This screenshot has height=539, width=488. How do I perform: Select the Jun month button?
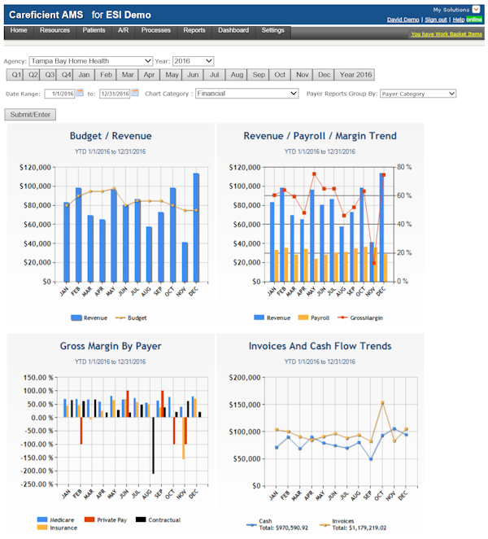point(193,75)
